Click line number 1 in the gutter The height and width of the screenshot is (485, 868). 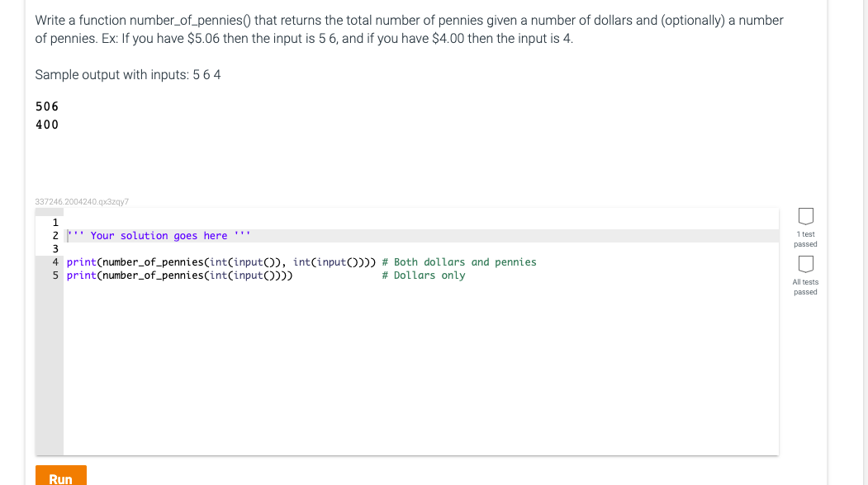[x=55, y=223]
